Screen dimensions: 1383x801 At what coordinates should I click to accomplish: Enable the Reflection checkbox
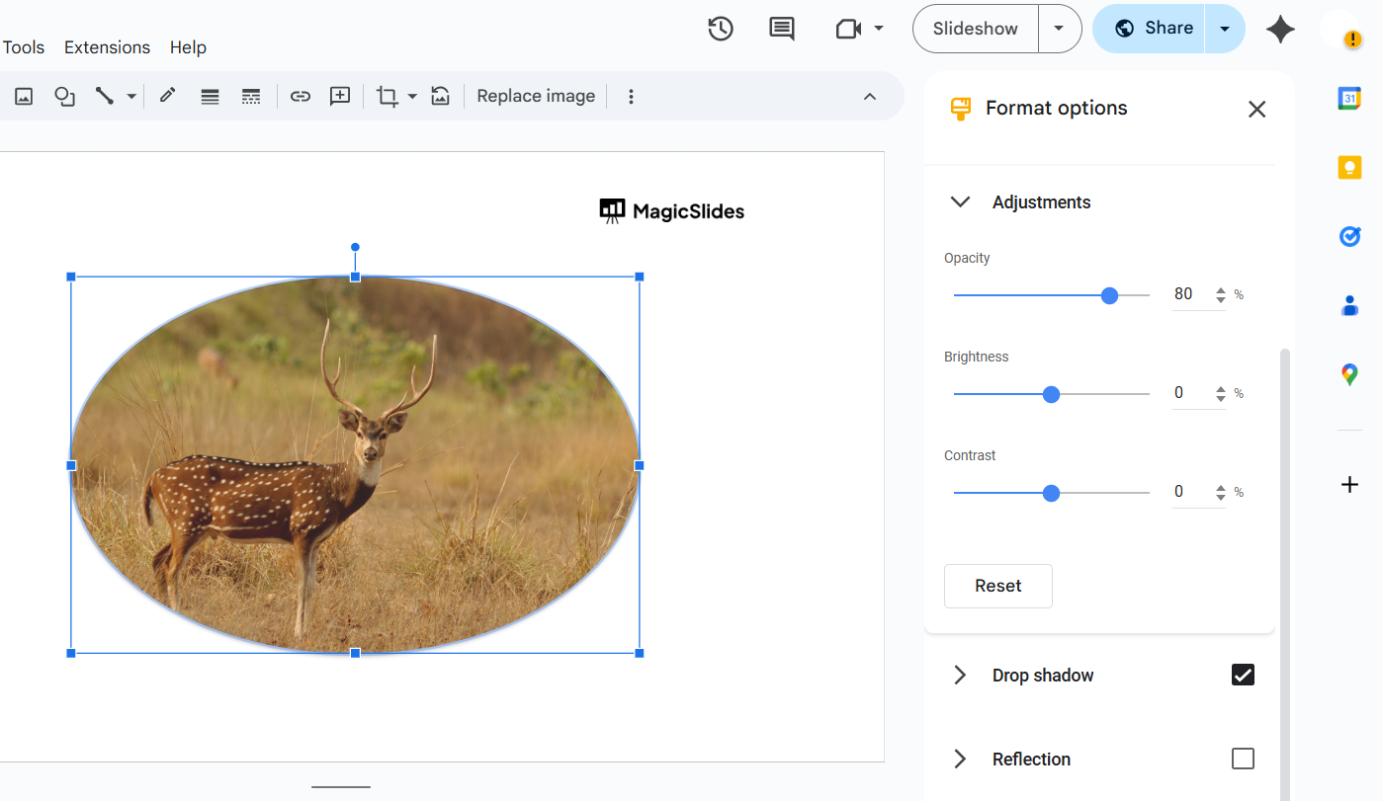(1243, 759)
